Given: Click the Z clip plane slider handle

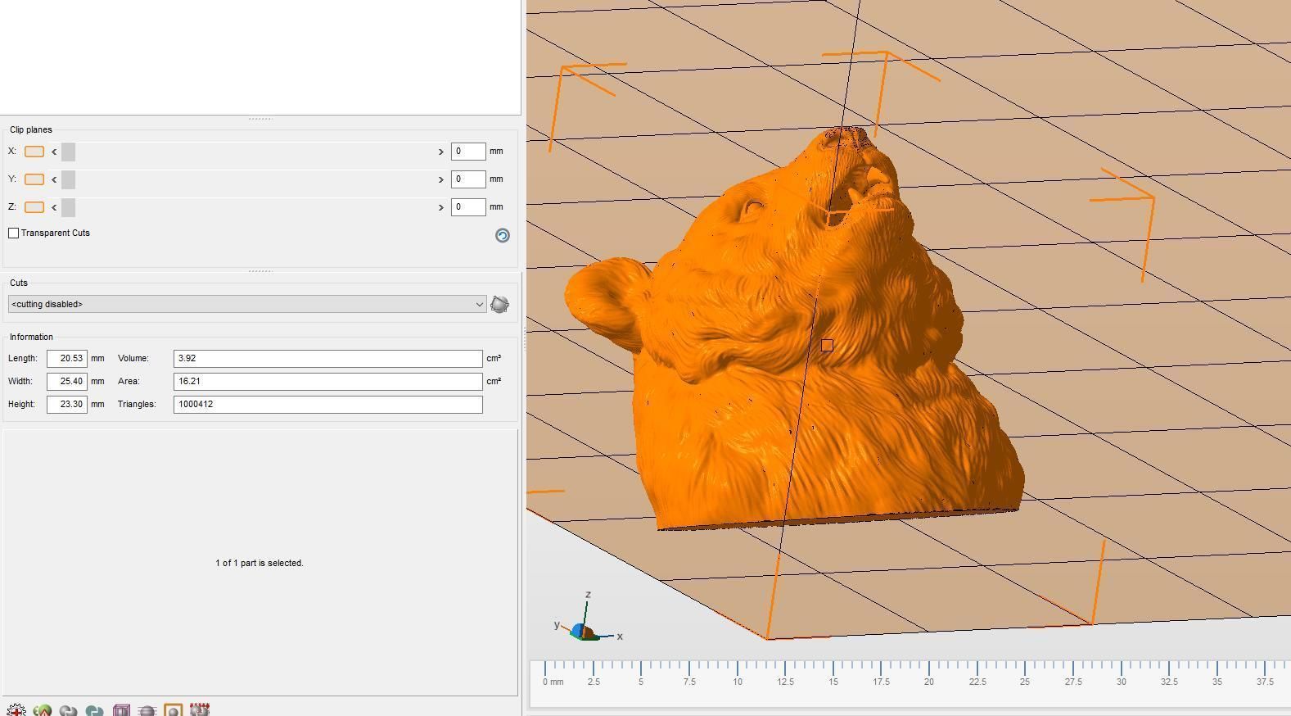Looking at the screenshot, I should 68,207.
